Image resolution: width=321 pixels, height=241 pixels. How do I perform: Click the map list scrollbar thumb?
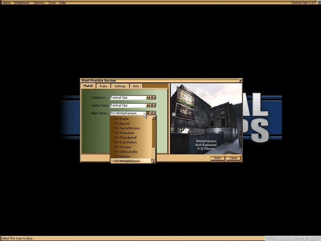pyautogui.click(x=154, y=153)
